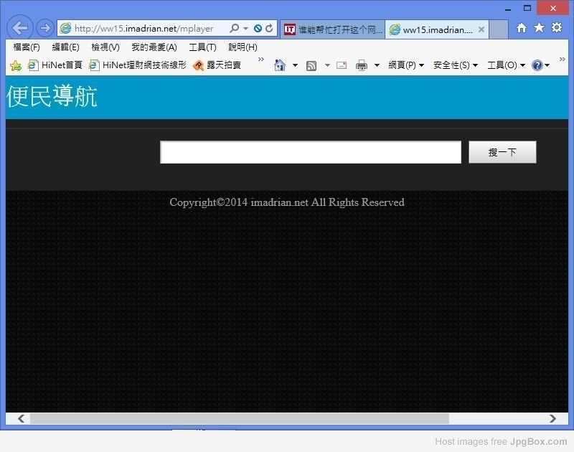Expand the 安全性(S) dropdown menu

456,65
